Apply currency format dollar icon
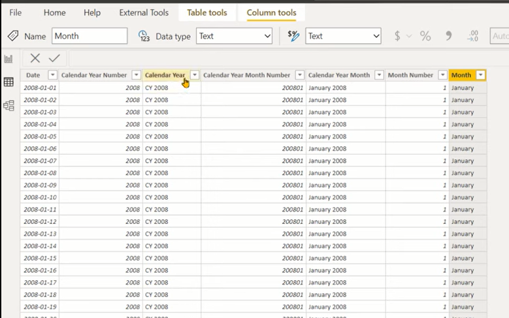This screenshot has height=318, width=509. (x=397, y=36)
